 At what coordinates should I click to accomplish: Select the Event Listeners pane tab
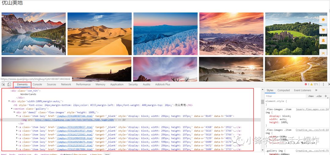tap(302, 90)
